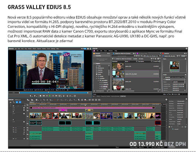Select the GrassValley_Logo purple clip on 3 V
196x152 pixels.
(x=92, y=108)
